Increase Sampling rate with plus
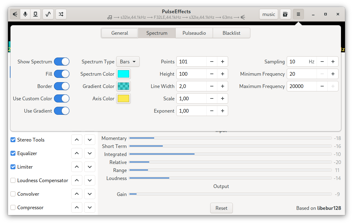 point(333,62)
